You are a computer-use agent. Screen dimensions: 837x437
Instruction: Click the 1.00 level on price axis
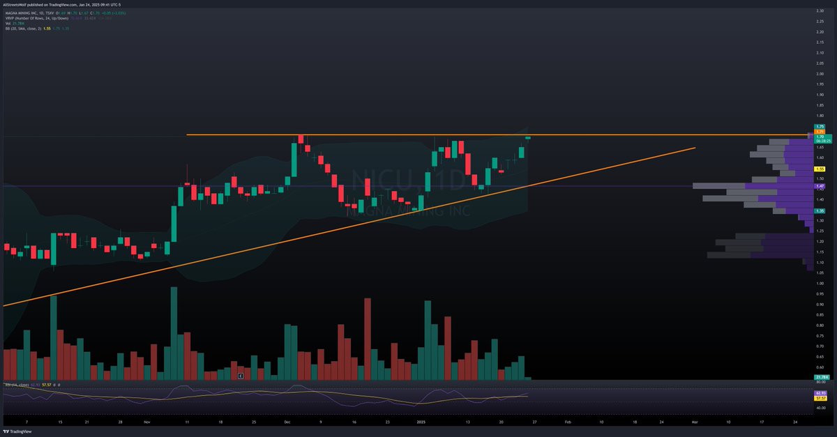point(819,283)
